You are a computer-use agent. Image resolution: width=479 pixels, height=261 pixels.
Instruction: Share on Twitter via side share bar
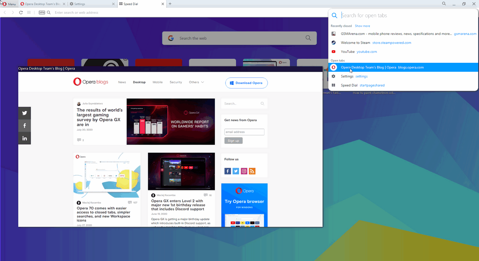click(25, 113)
